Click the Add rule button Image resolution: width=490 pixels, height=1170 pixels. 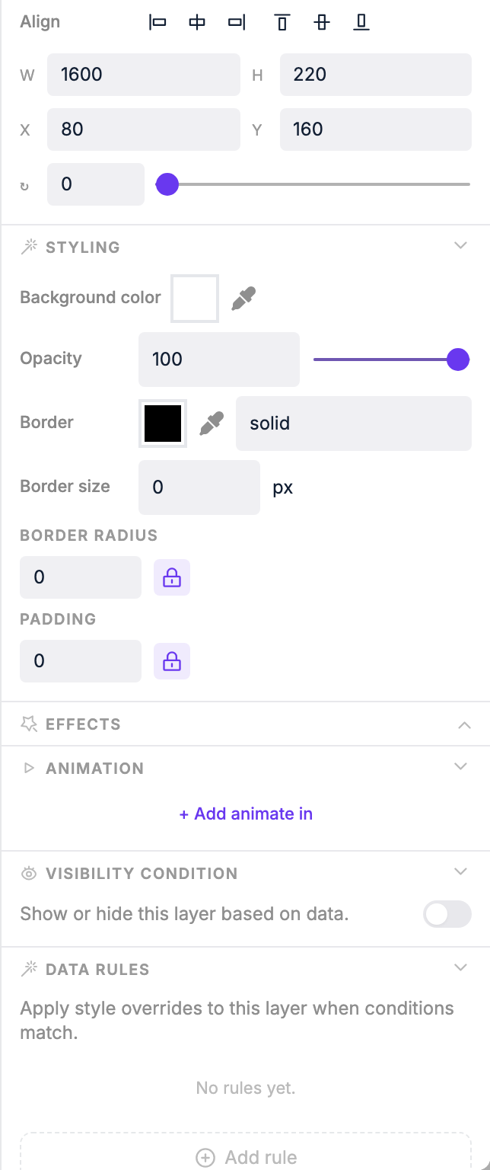(245, 1156)
